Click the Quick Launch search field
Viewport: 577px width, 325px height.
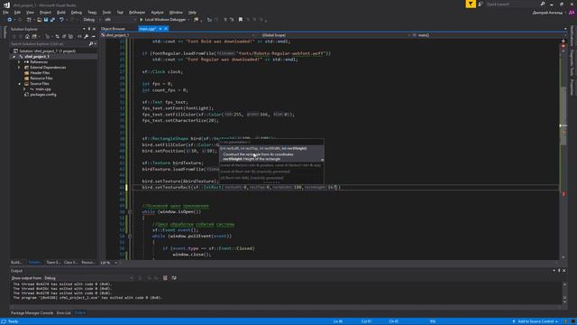(x=512, y=4)
